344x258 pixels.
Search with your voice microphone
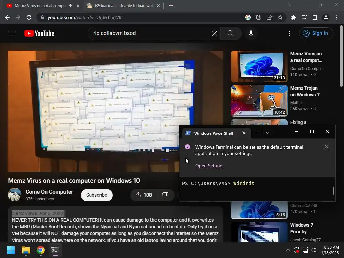251,33
